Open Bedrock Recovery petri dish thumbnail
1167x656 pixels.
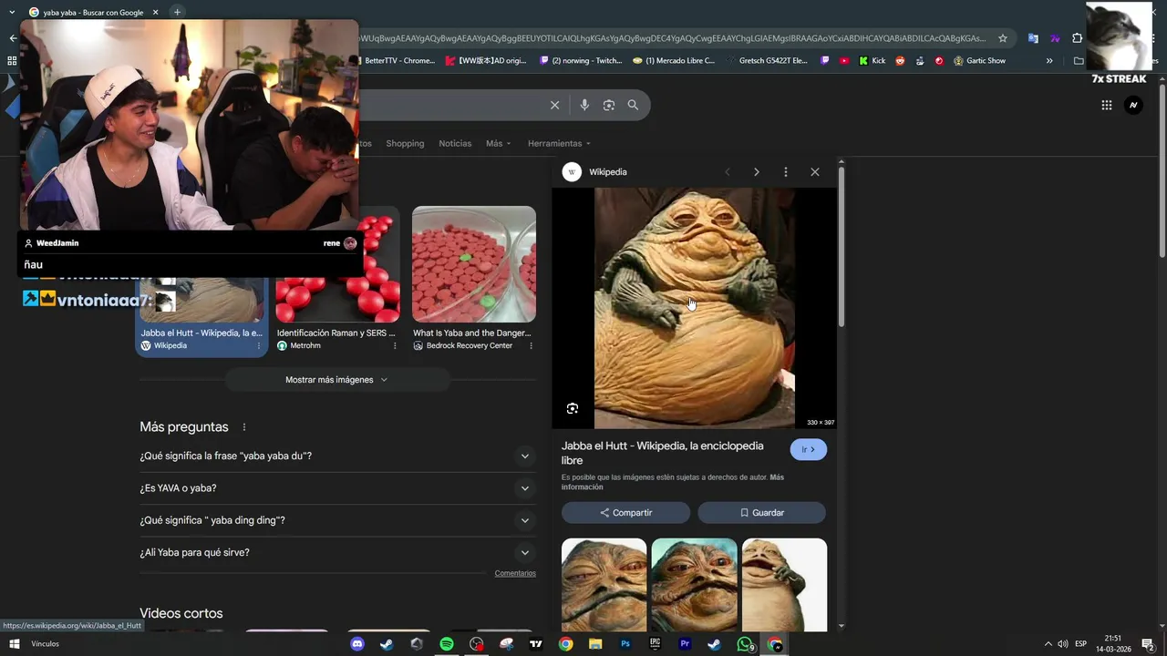[x=474, y=264]
